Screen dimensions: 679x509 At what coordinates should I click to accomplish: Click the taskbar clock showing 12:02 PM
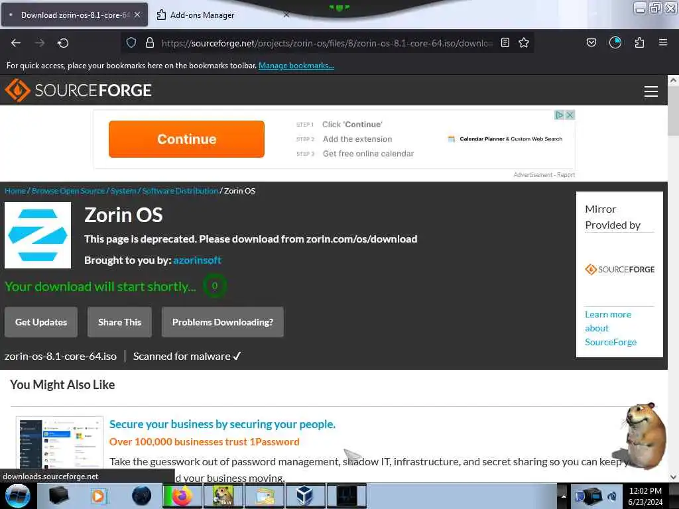click(645, 496)
